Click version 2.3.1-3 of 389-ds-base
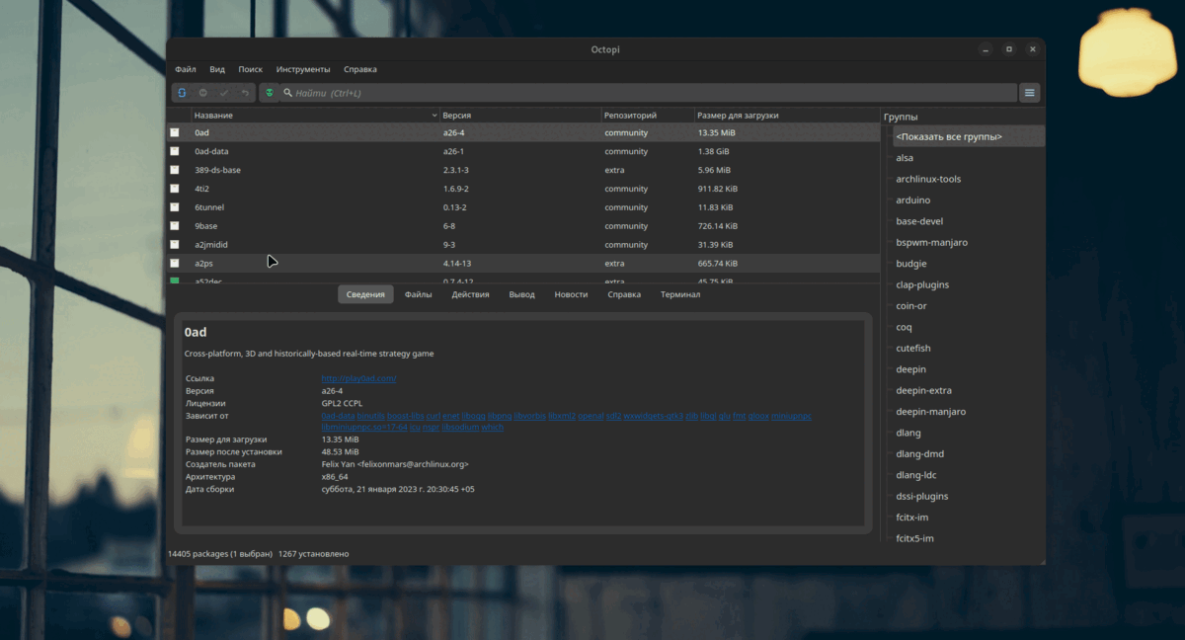This screenshot has width=1185, height=640. pos(458,170)
